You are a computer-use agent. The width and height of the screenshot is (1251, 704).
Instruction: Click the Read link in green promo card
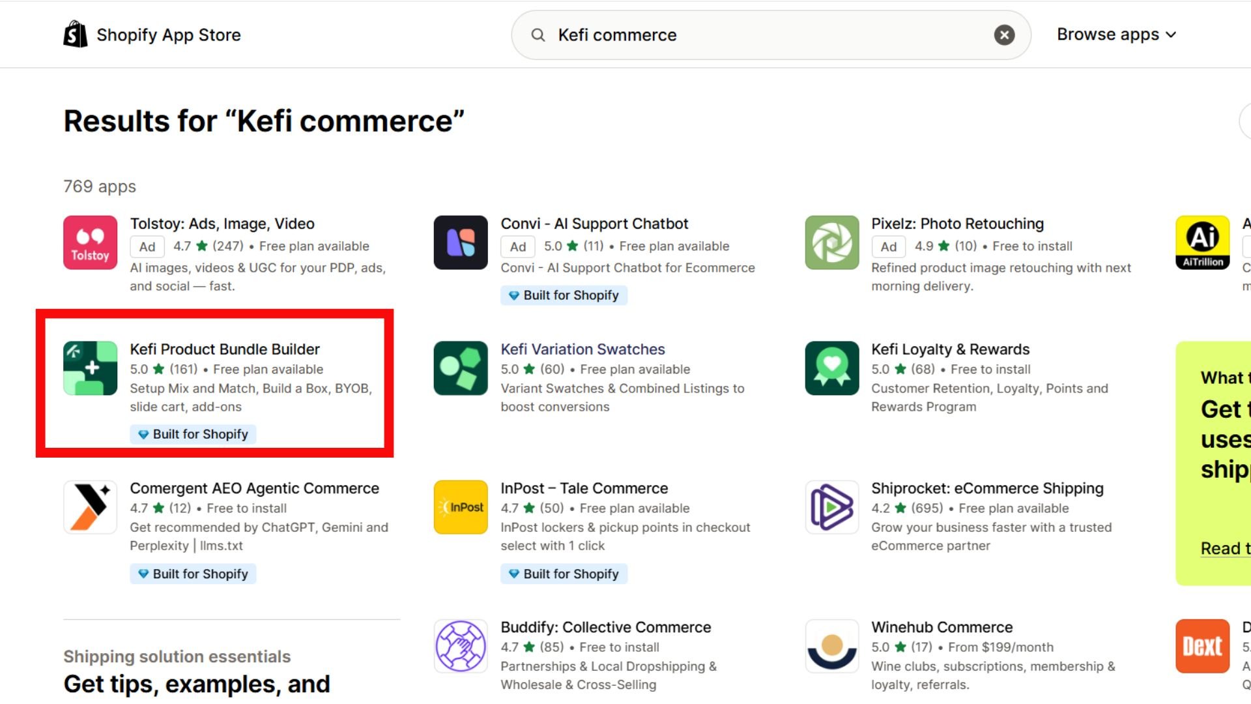(1225, 548)
